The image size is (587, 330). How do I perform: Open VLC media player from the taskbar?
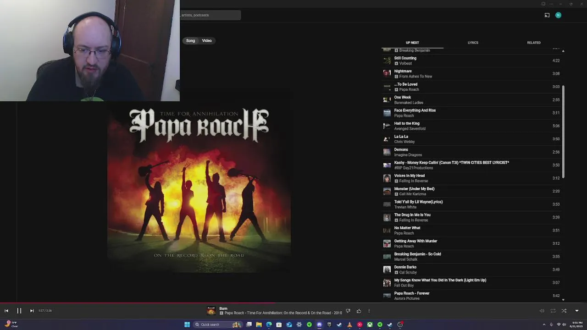[349, 324]
